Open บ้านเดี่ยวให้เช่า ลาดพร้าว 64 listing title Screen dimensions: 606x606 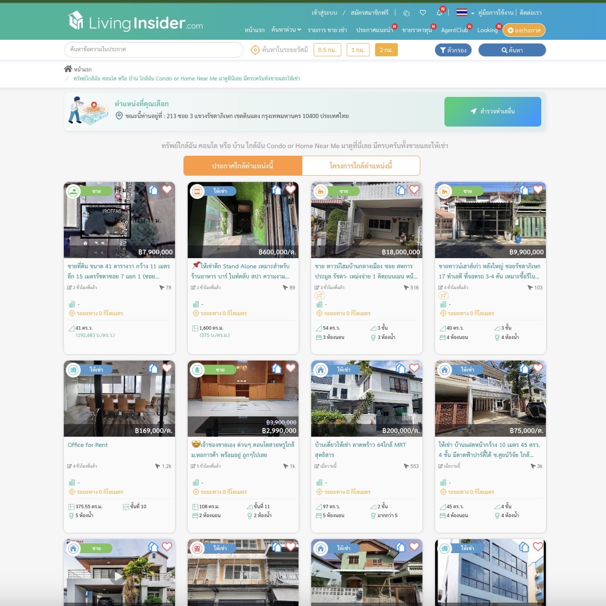click(x=360, y=450)
